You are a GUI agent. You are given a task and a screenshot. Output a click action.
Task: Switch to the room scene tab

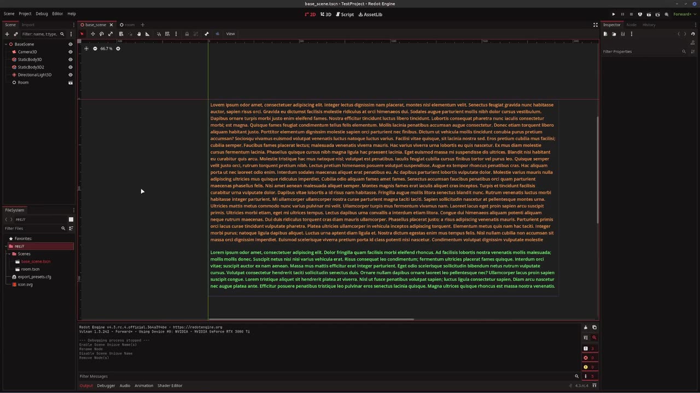click(127, 25)
